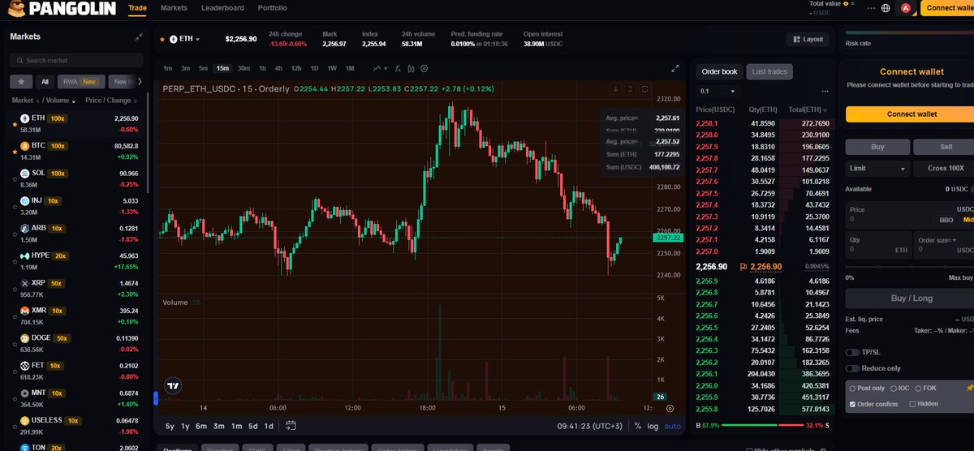The image size is (974, 451).
Task: Show favorite markets with the star filter
Action: (20, 81)
